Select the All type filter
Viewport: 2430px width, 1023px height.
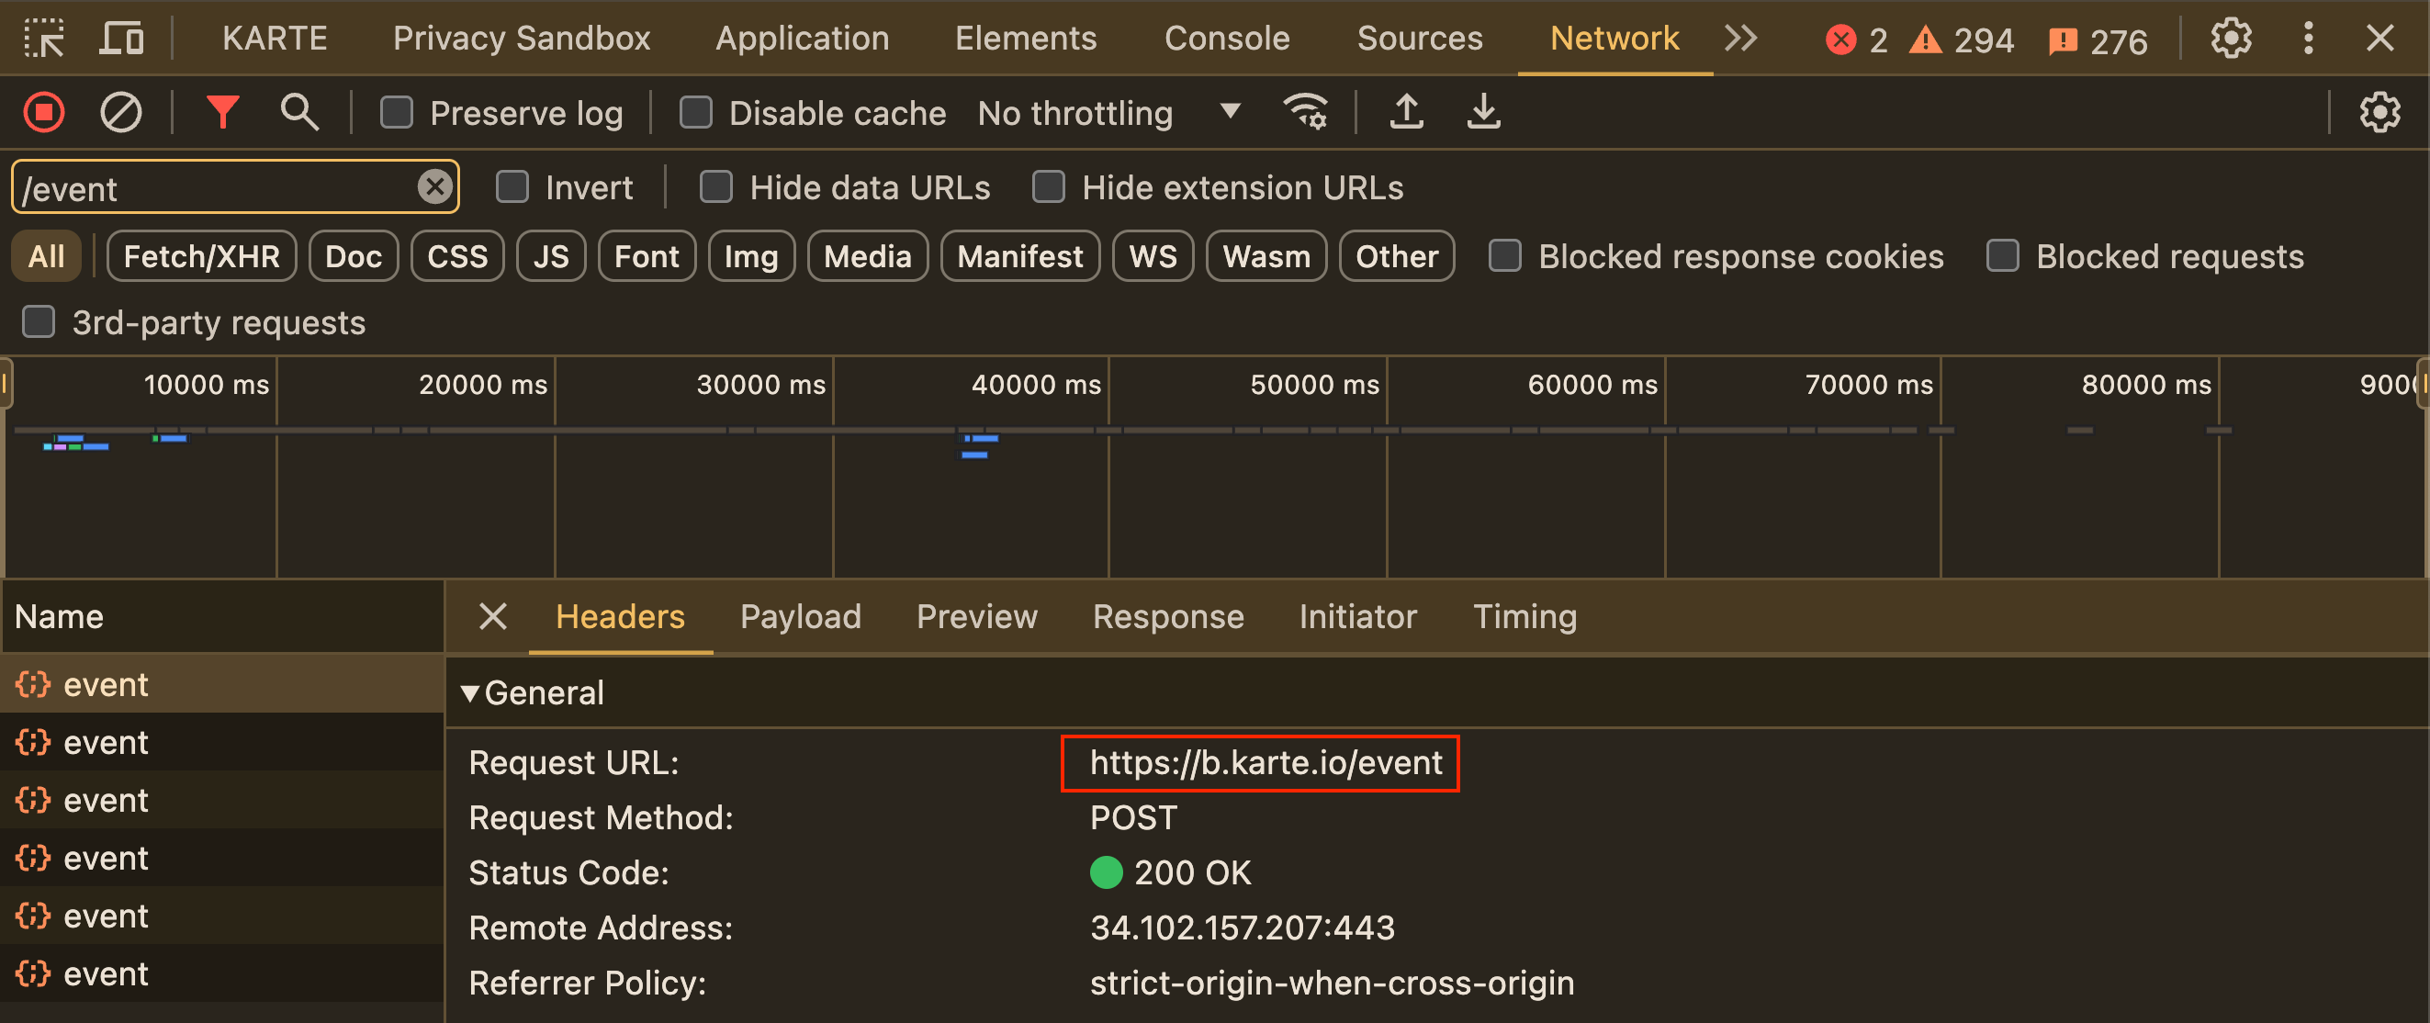[x=46, y=255]
